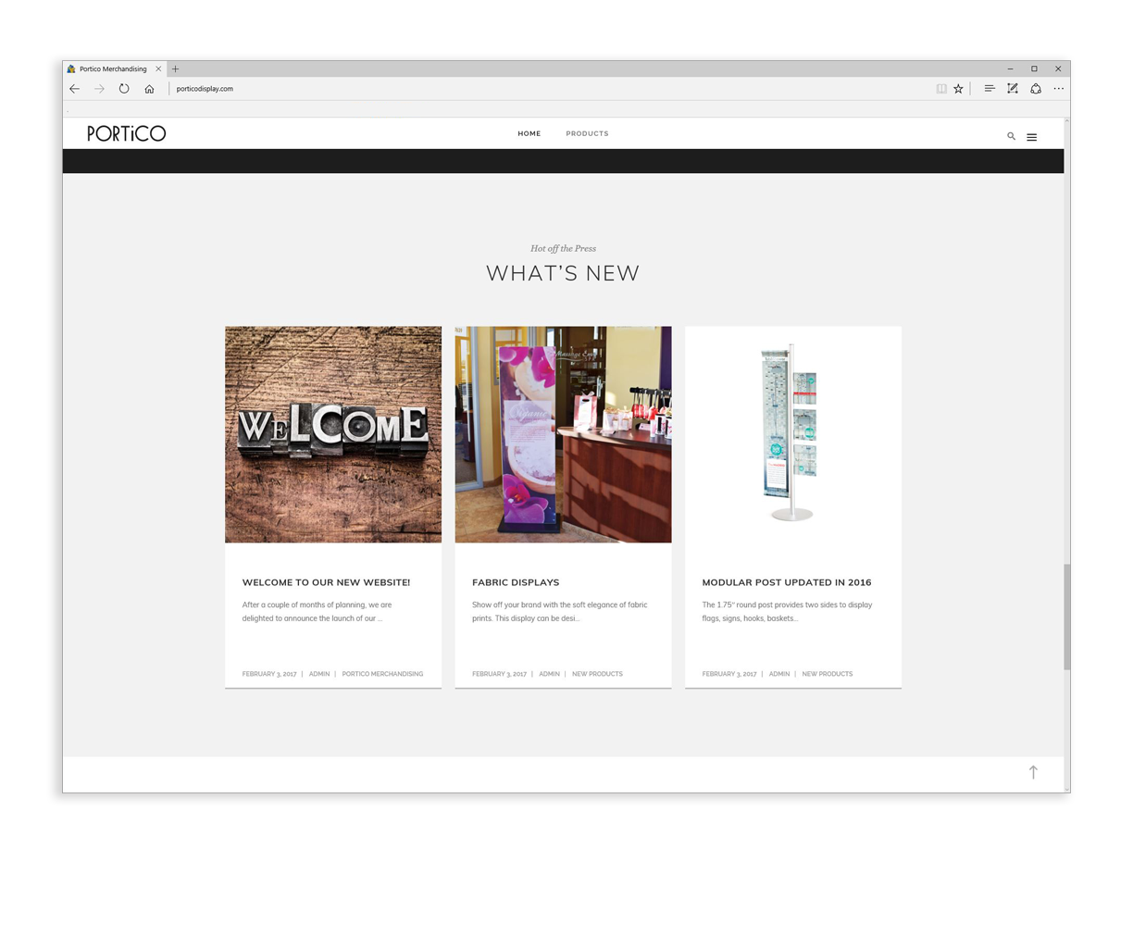Click the back navigation arrow
Viewport: 1133px width, 948px height.
[x=74, y=88]
